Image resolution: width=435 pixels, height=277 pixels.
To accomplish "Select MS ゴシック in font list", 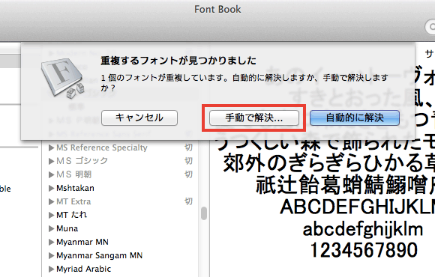I will click(x=82, y=161).
